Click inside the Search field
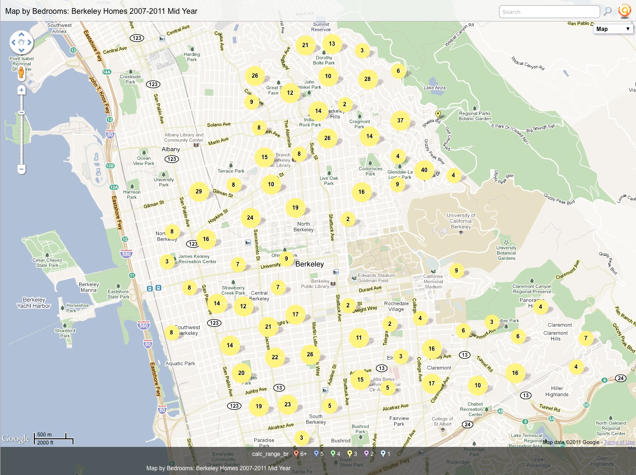This screenshot has width=636, height=475. 550,12
